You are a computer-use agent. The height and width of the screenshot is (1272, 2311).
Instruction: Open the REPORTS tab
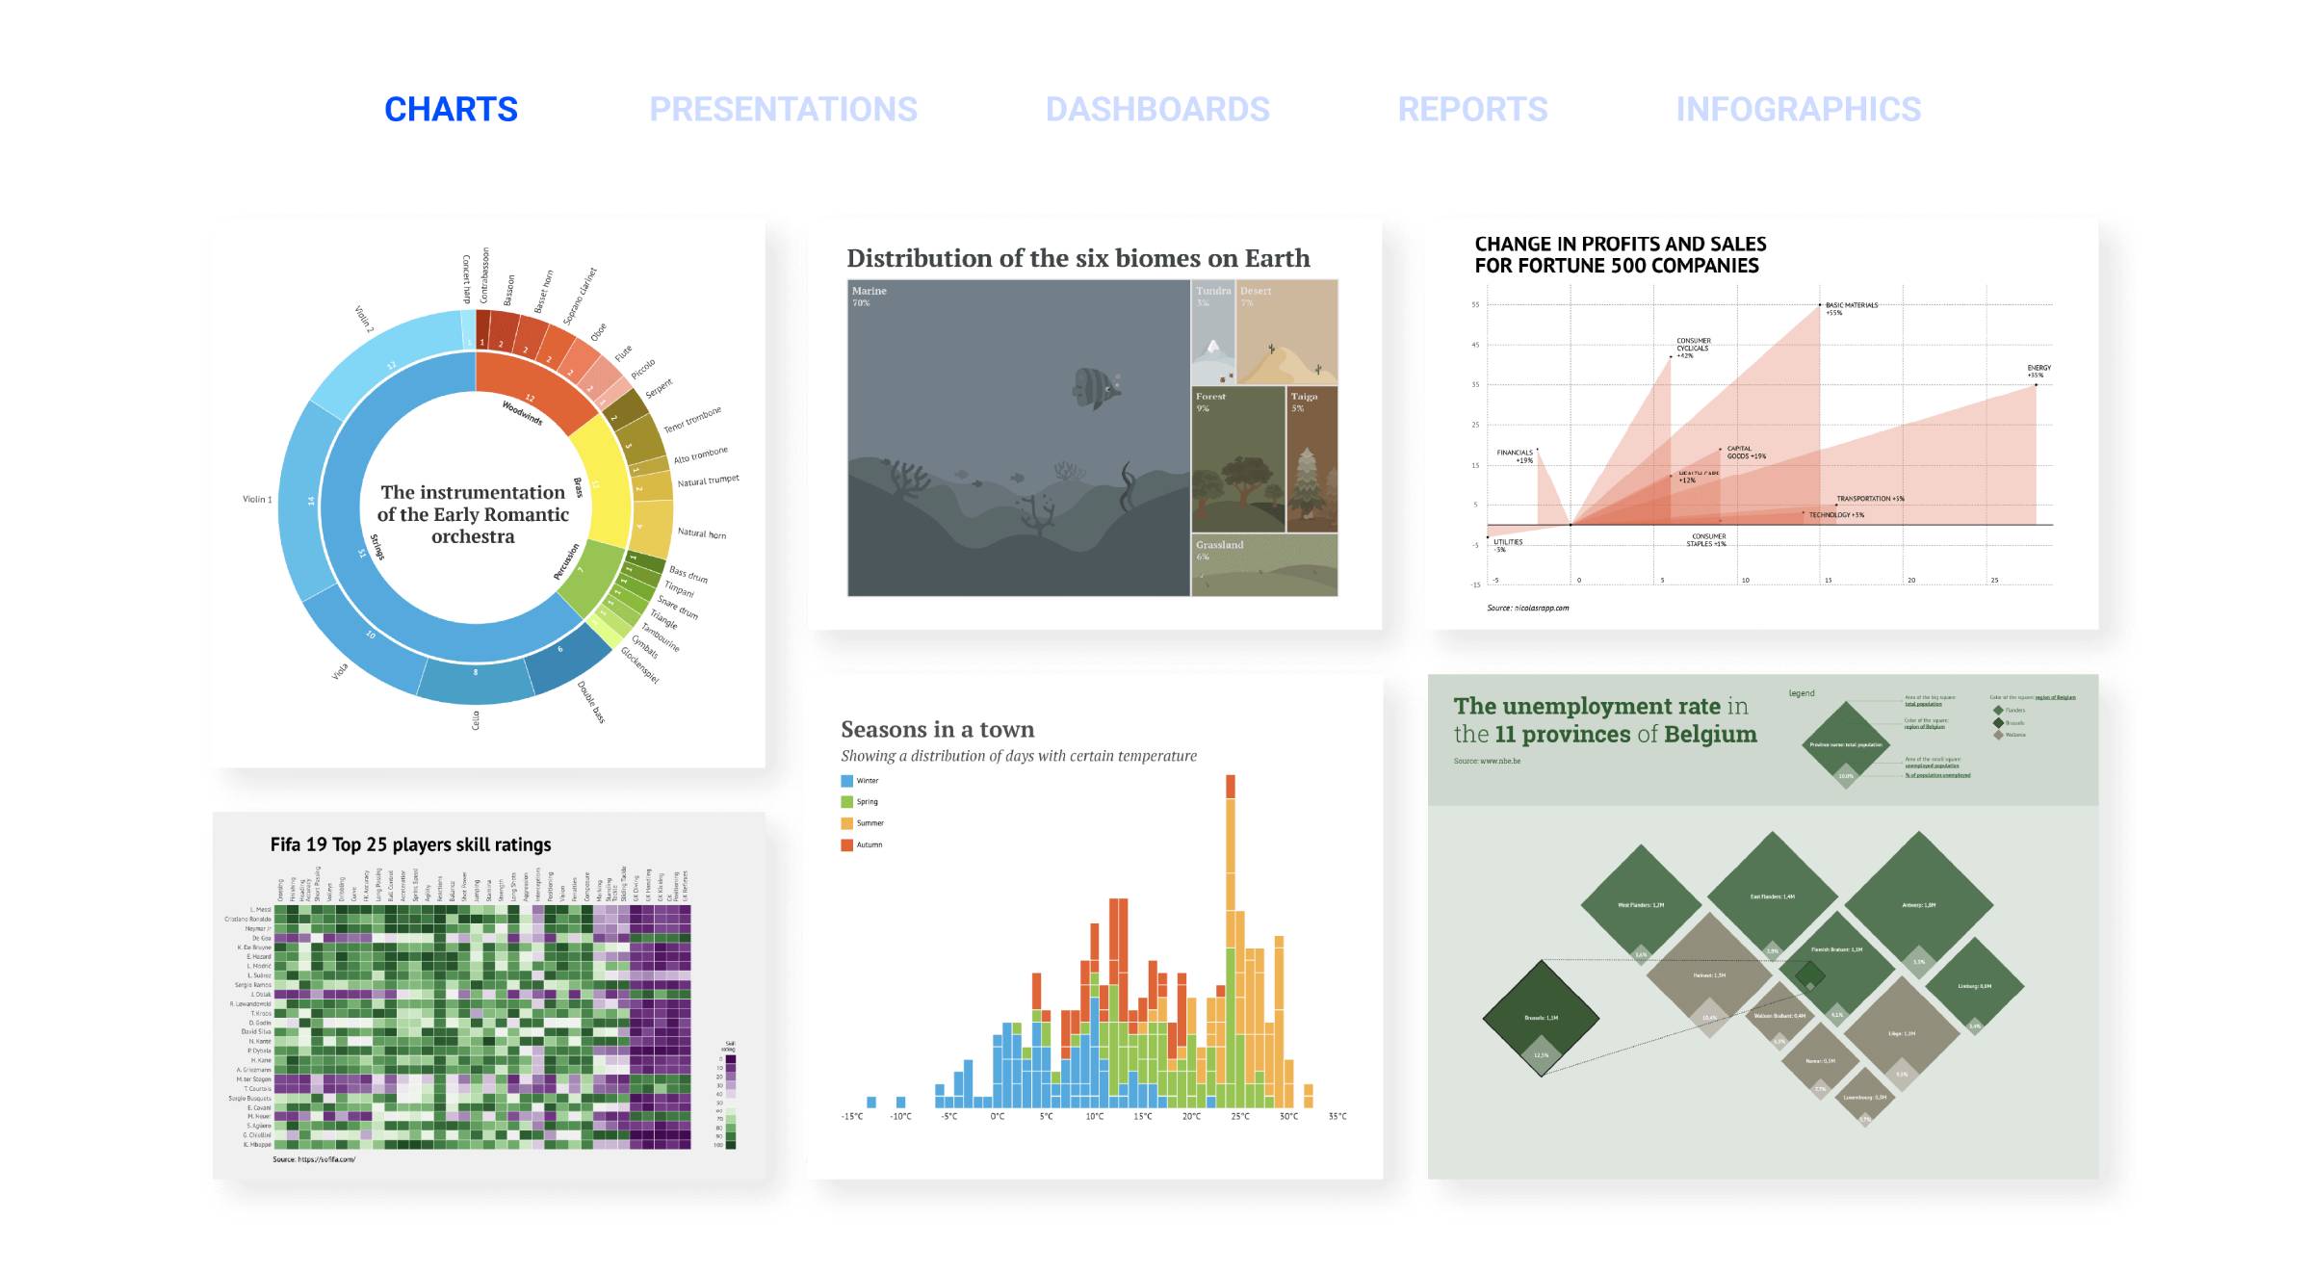pyautogui.click(x=1472, y=109)
